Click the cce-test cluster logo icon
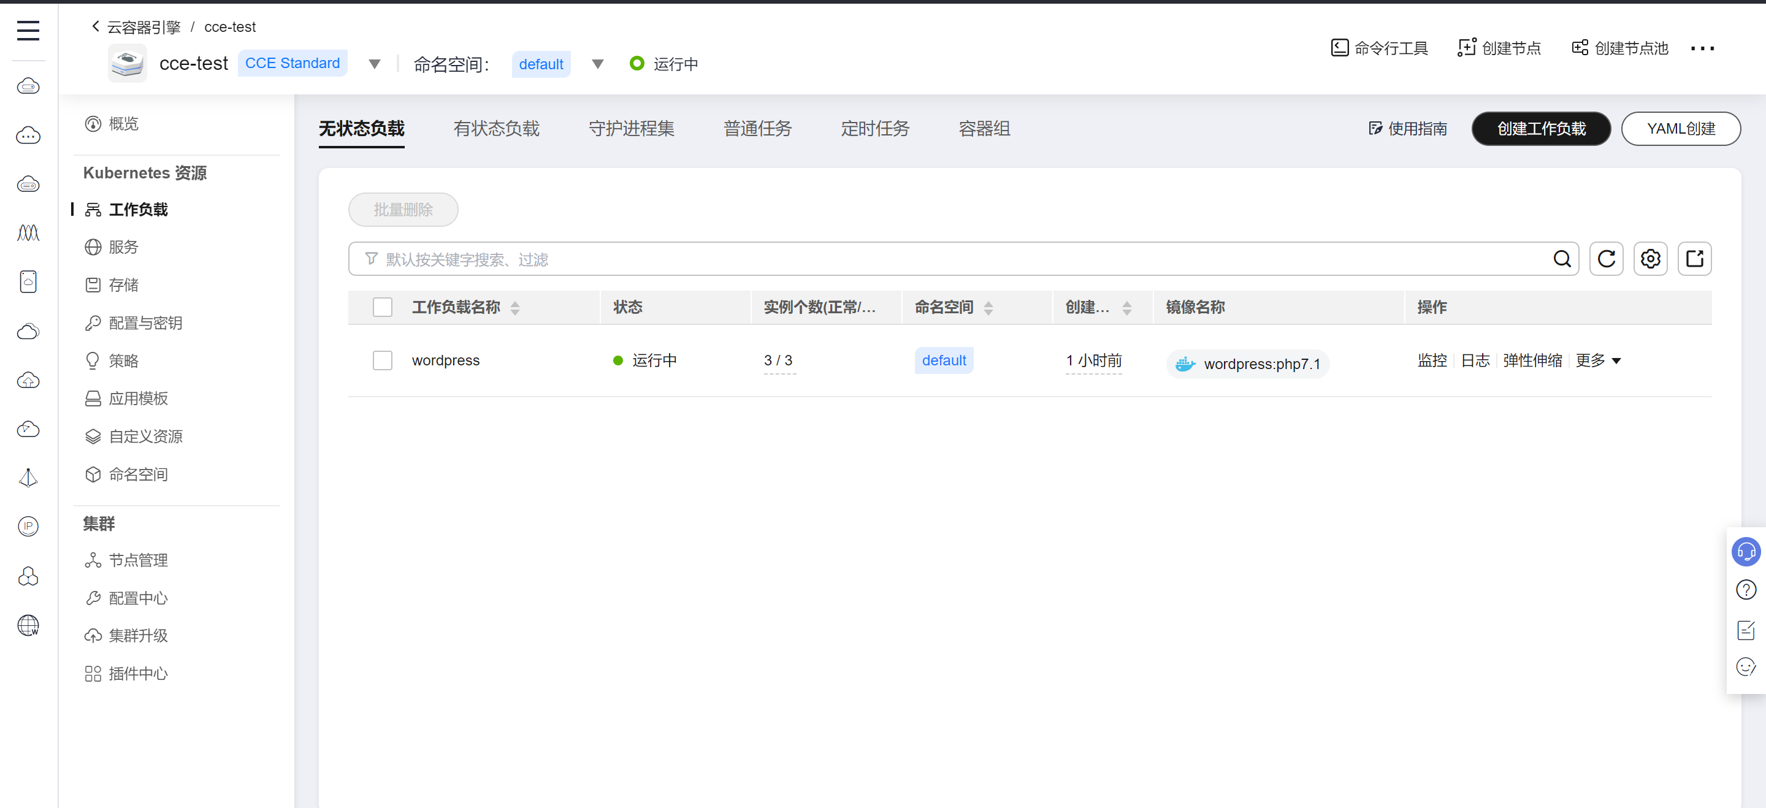 [x=128, y=63]
